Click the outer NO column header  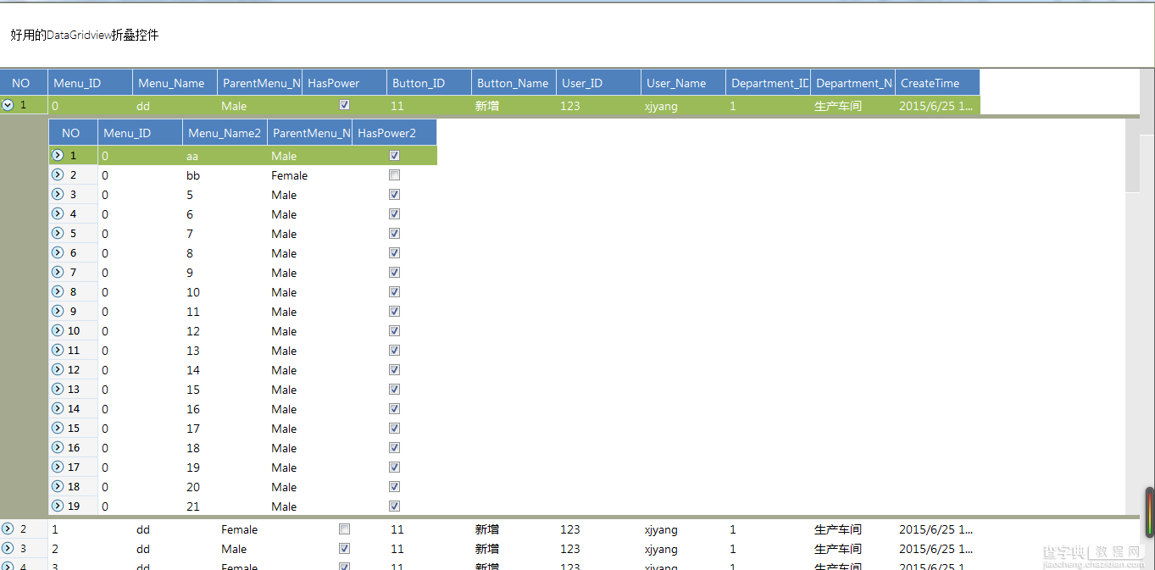(x=24, y=83)
